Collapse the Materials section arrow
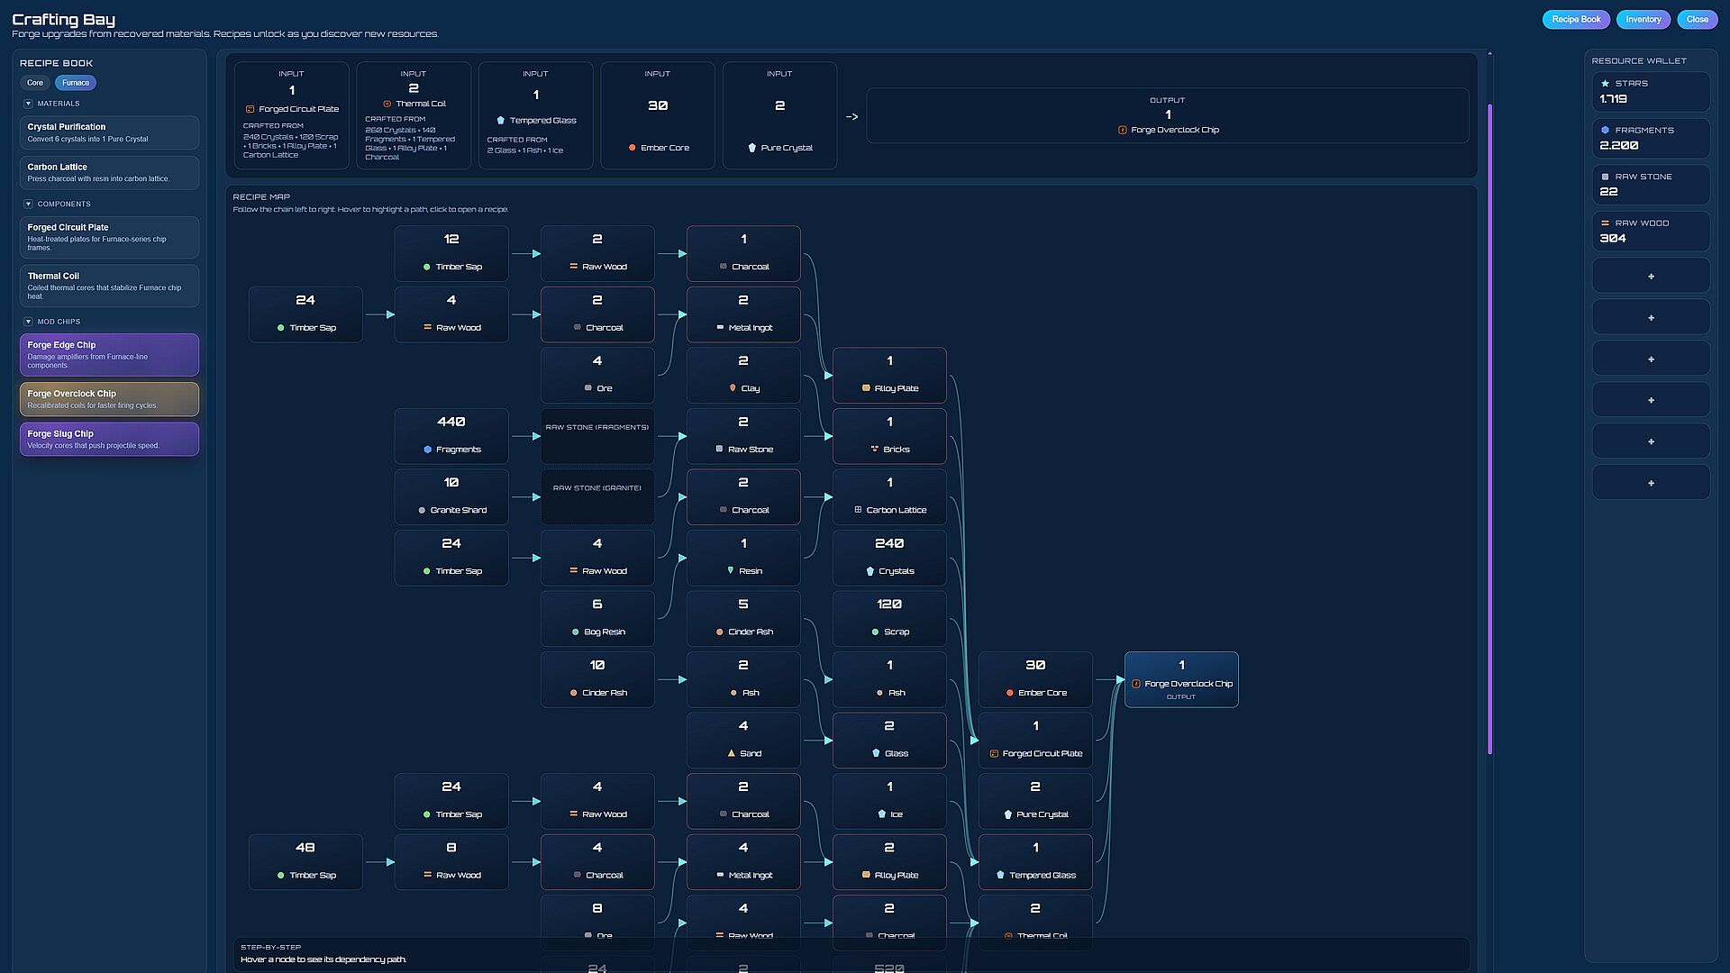1730x973 pixels. [28, 104]
